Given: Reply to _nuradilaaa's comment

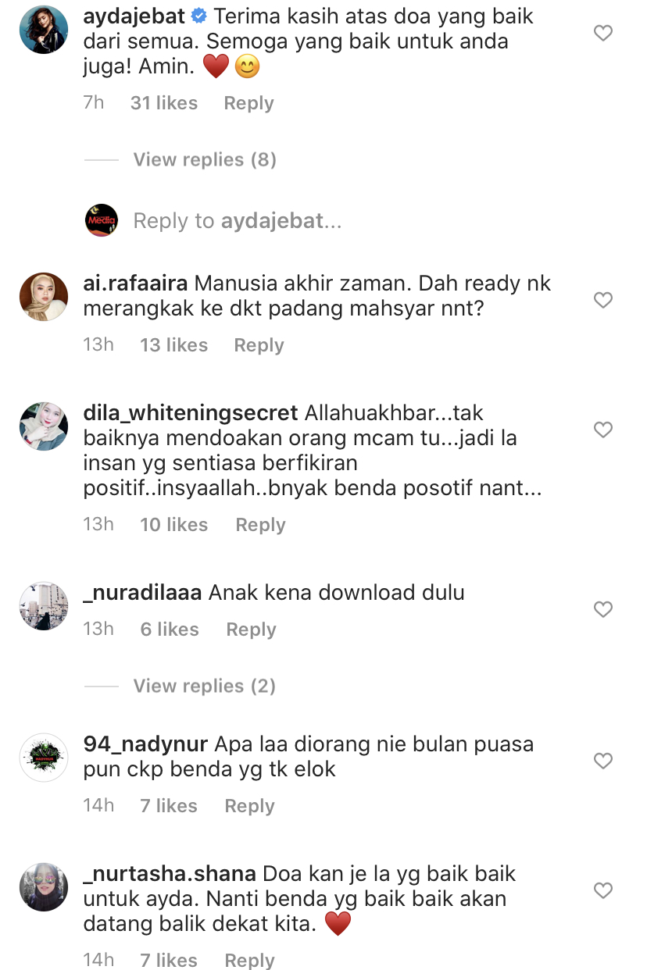Looking at the screenshot, I should click(251, 629).
